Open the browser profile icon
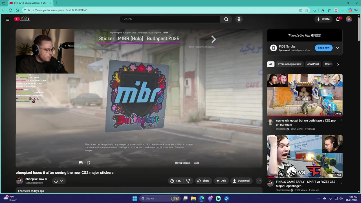Image resolution: width=361 pixels, height=203 pixels. pyautogui.click(x=336, y=10)
